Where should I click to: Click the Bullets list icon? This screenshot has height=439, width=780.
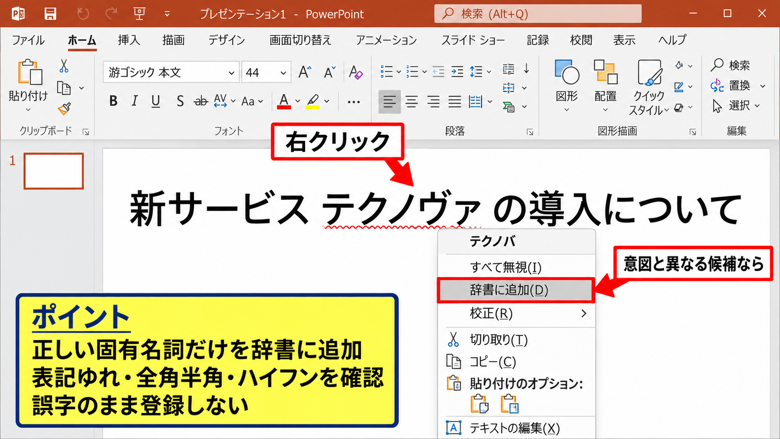coord(387,71)
